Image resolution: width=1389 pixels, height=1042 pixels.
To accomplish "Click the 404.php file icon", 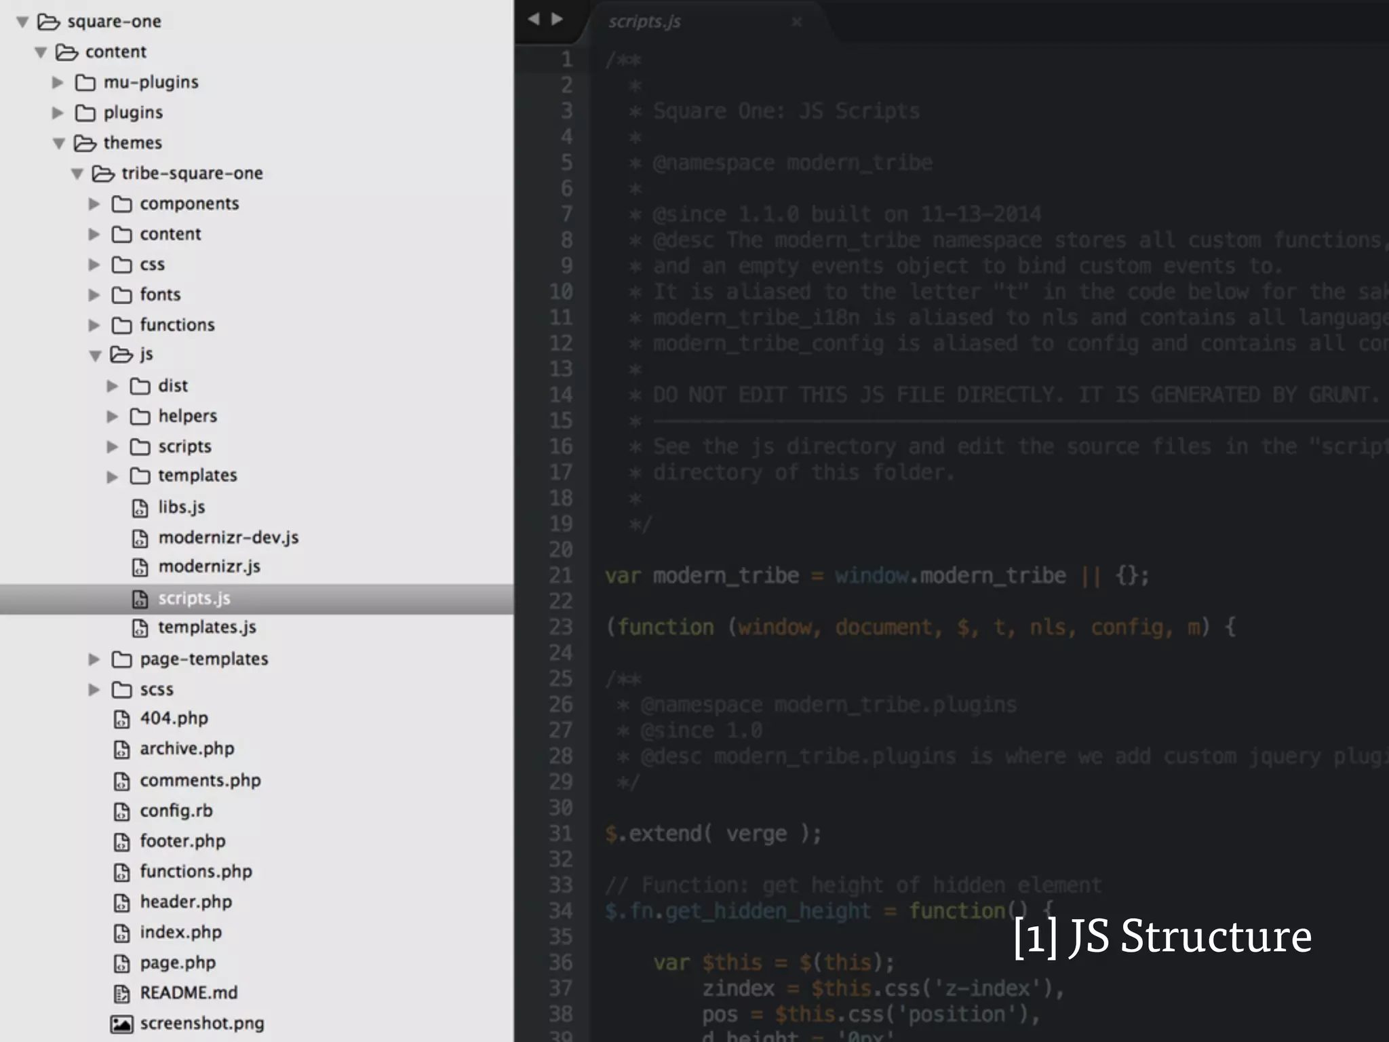I will (121, 719).
